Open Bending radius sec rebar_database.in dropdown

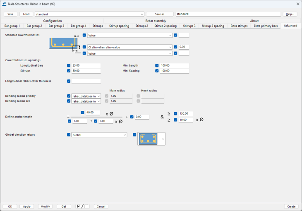pyautogui.click(x=86, y=101)
